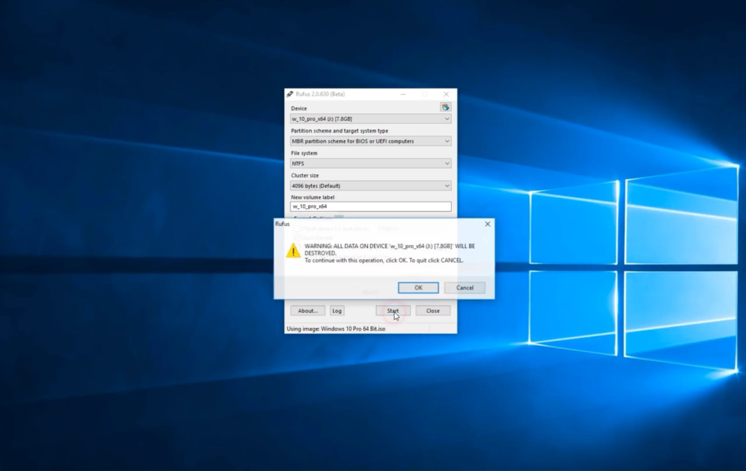This screenshot has width=746, height=471.
Task: Click the New volume label field
Action: (x=370, y=206)
